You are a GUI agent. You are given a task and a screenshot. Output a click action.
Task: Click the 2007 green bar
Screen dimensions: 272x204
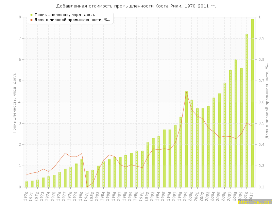230,129
